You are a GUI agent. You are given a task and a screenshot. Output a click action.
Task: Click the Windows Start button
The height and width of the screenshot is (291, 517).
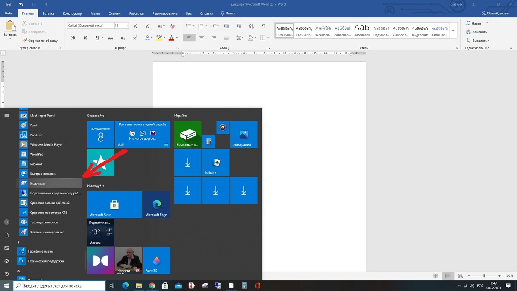tap(6, 285)
